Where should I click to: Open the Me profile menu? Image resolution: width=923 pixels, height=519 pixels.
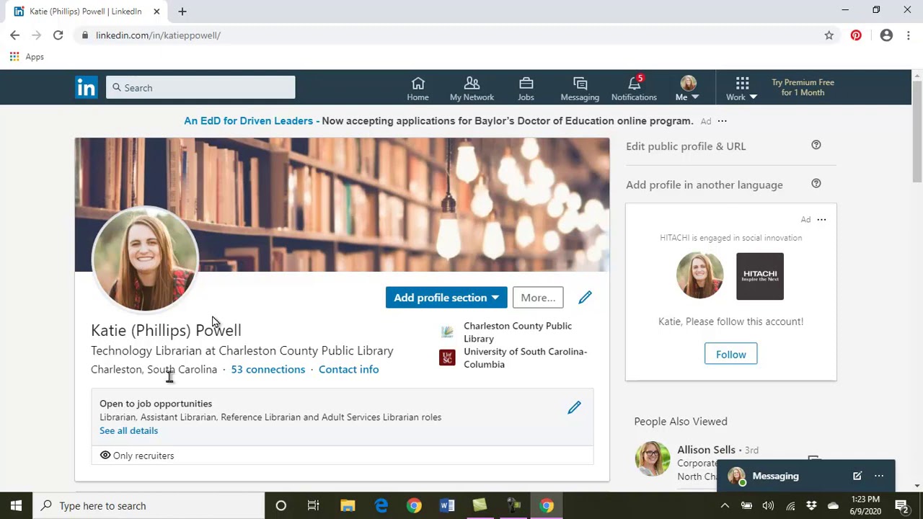point(687,89)
